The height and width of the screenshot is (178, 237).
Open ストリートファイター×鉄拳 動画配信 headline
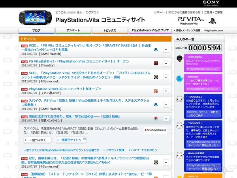(87, 175)
